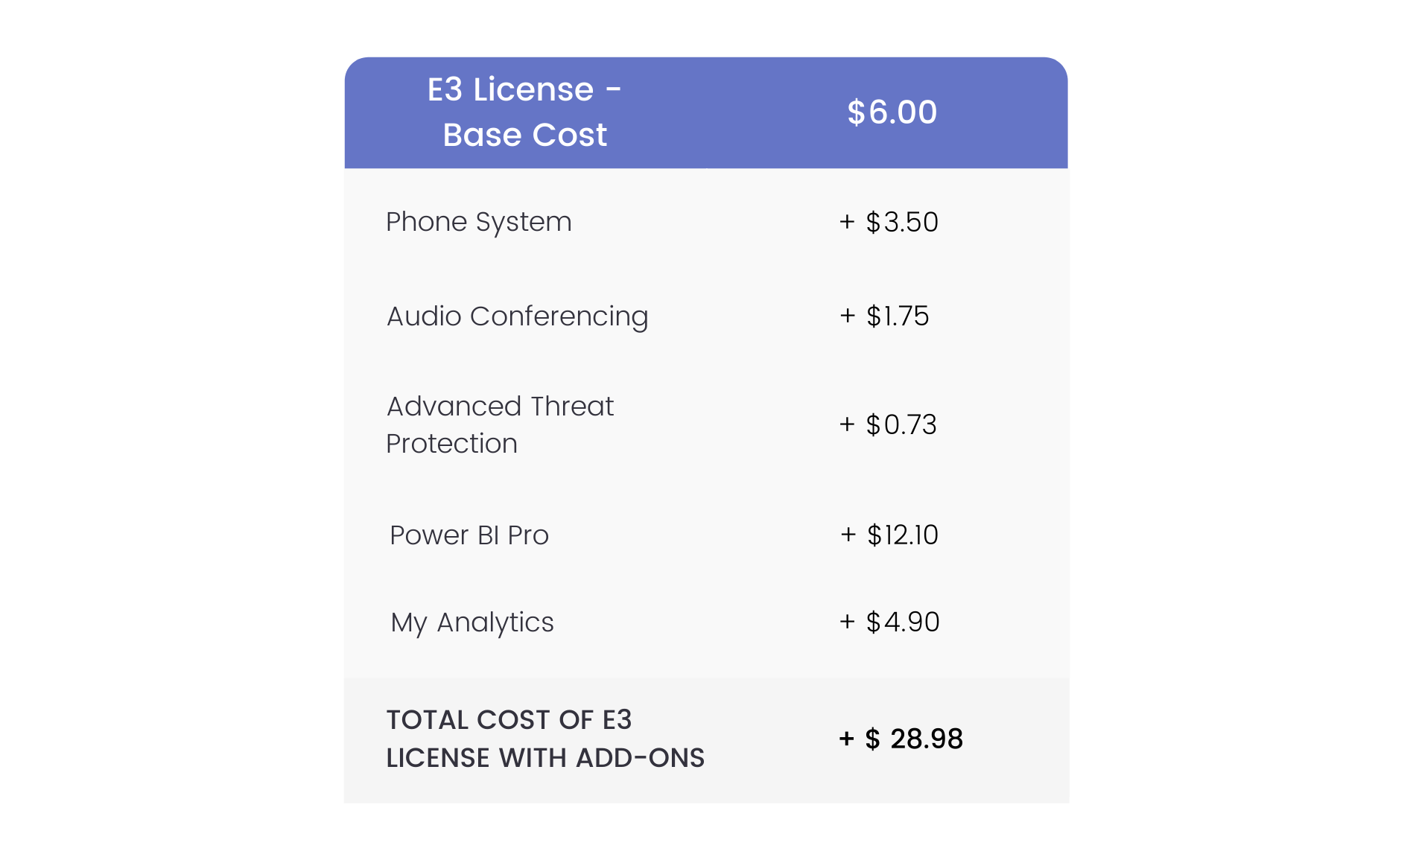Select the $0.73 price value
Image resolution: width=1413 pixels, height=860 pixels.
(901, 424)
